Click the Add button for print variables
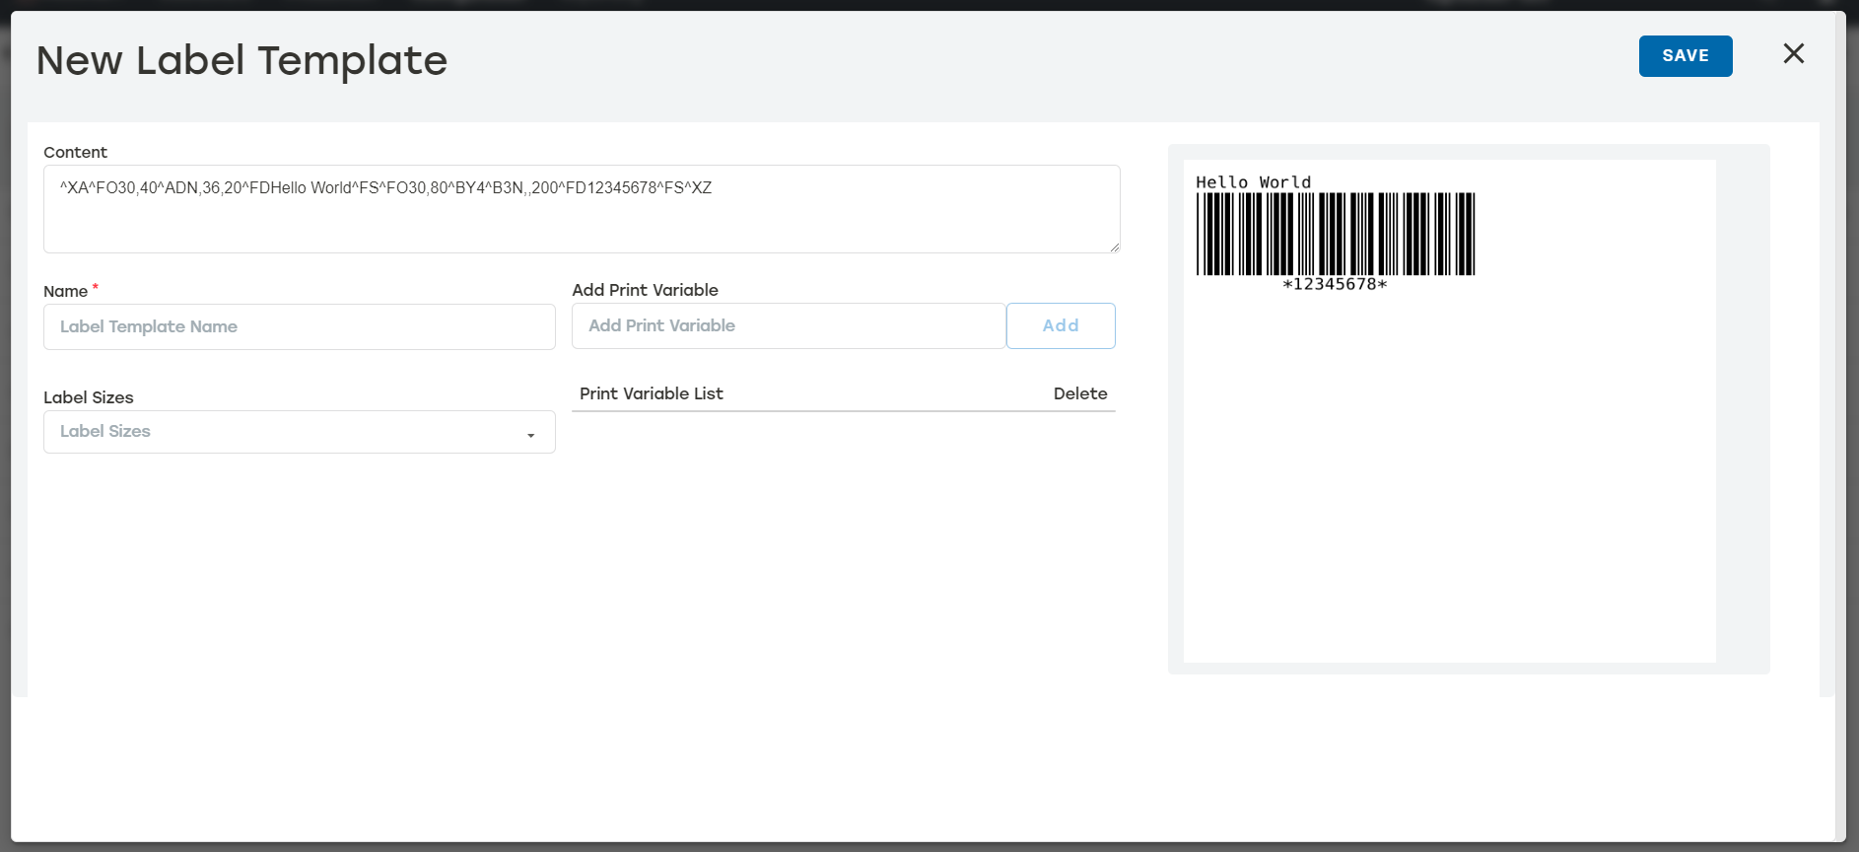This screenshot has width=1859, height=852. tap(1061, 325)
